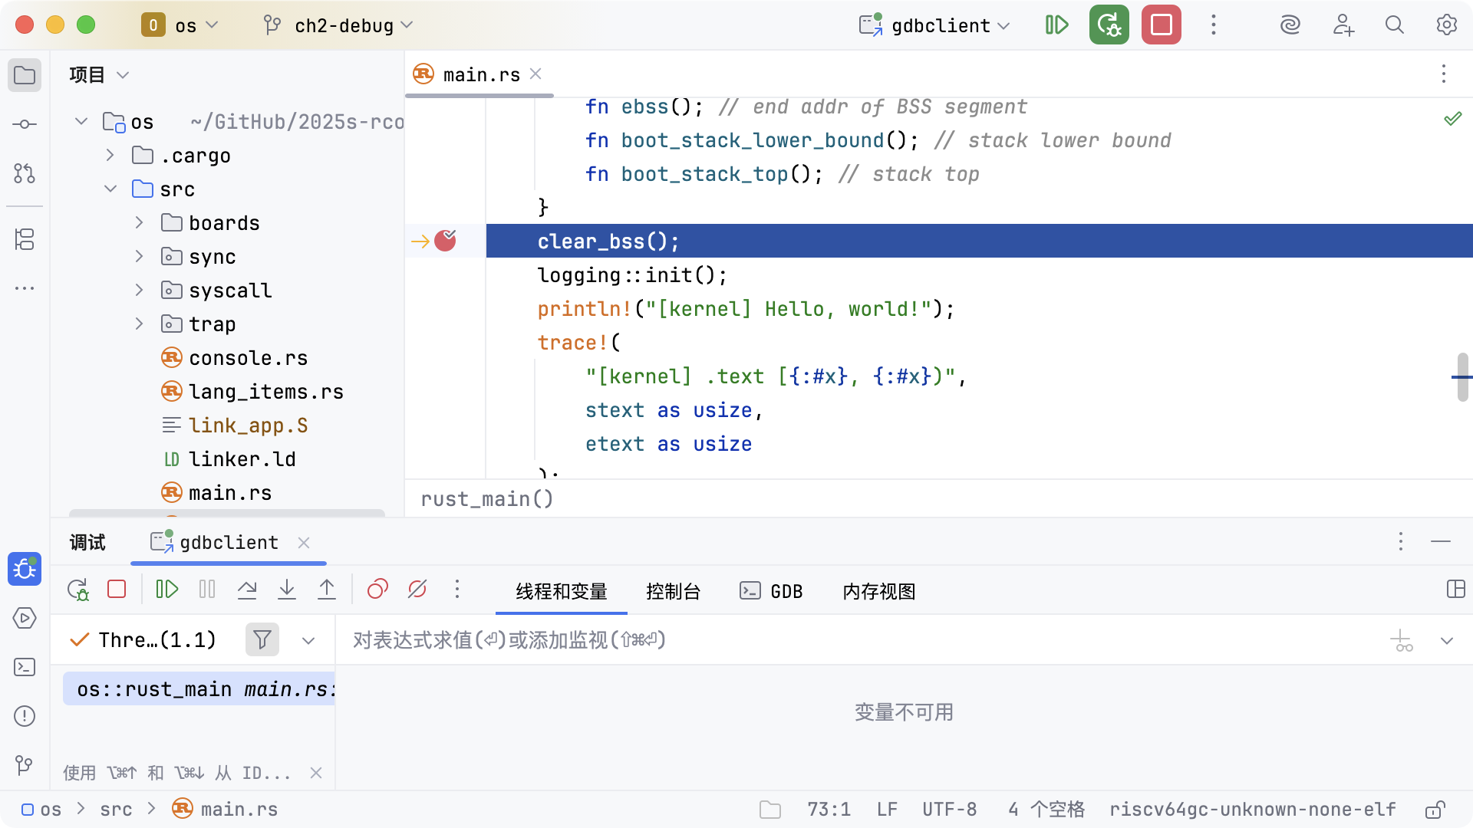Open View Breakpoints dialog icon
The image size is (1473, 828).
pyautogui.click(x=377, y=590)
